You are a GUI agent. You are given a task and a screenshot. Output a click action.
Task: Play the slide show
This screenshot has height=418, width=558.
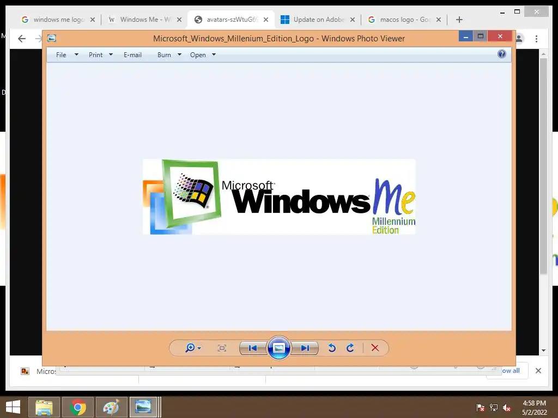pyautogui.click(x=278, y=348)
